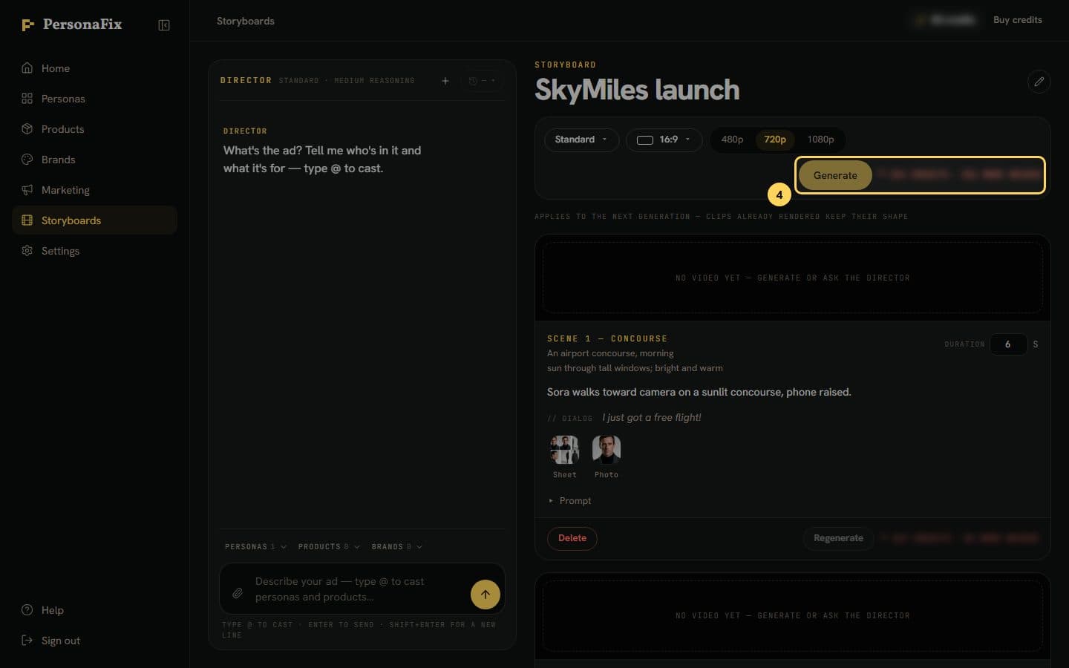The width and height of the screenshot is (1069, 668).
Task: Select 1080p resolution
Action: (x=820, y=140)
